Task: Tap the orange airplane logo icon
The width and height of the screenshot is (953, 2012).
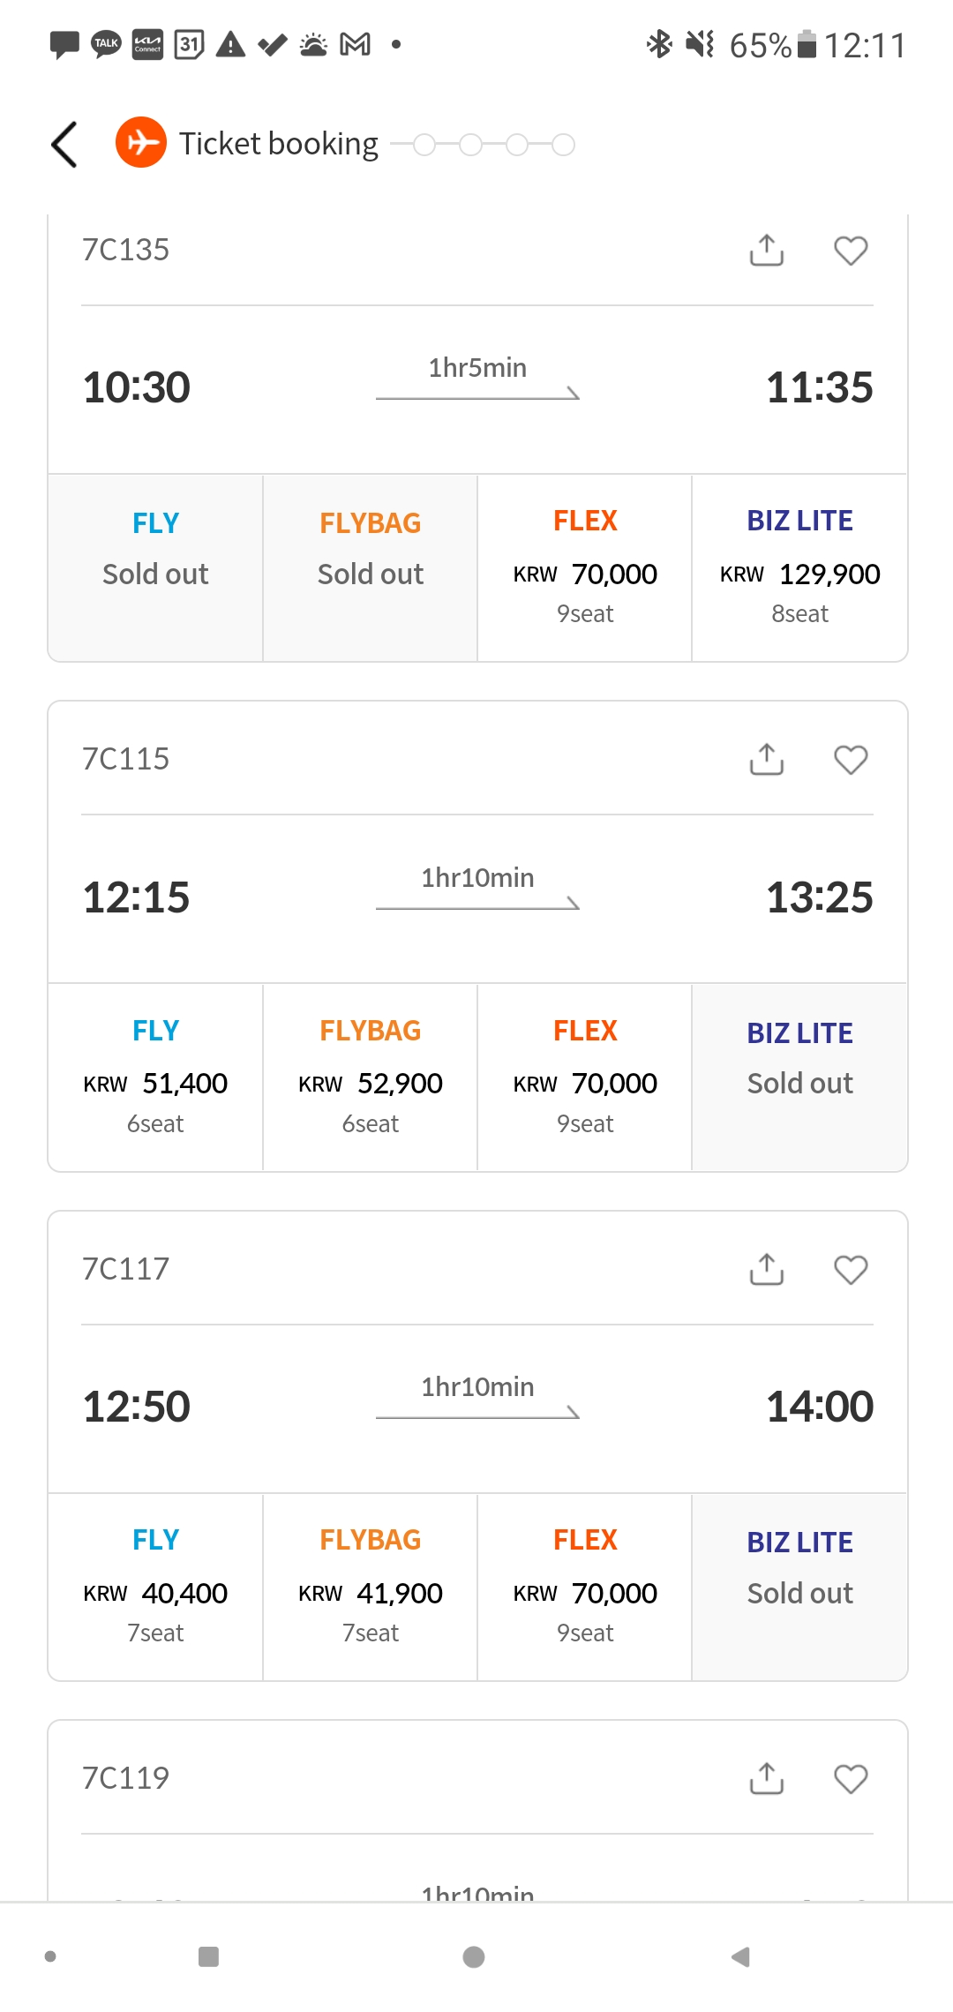Action: 141,142
